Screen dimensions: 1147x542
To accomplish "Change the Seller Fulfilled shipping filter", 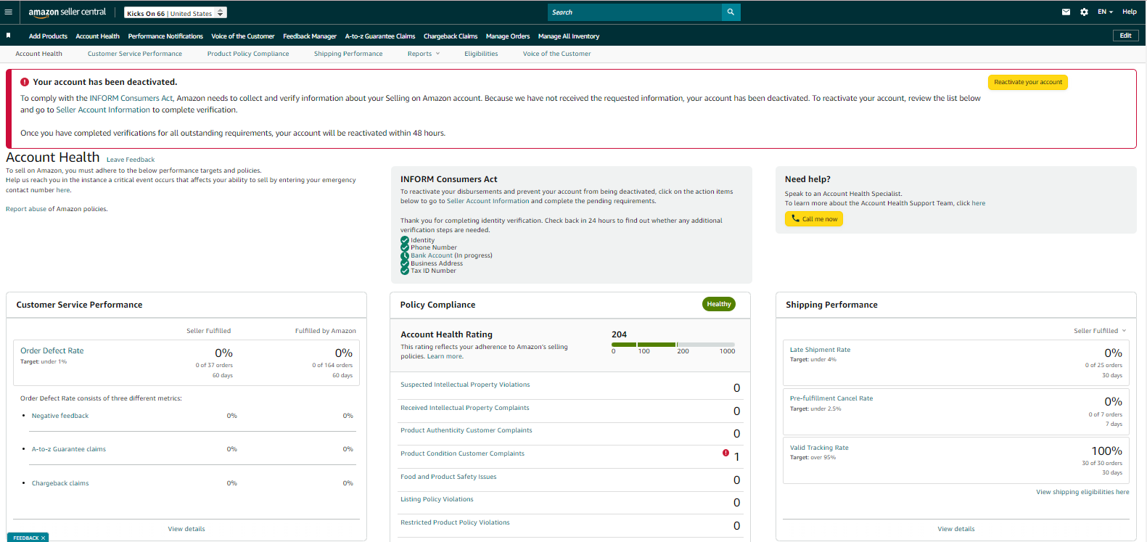I will point(1100,331).
